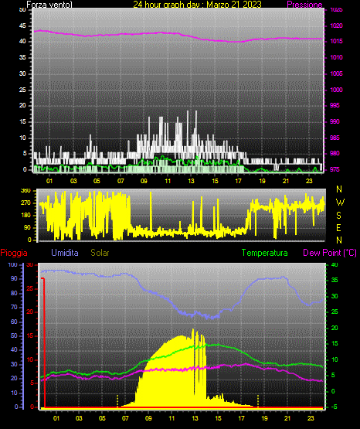Screen dimensions: 360x429
Task: Click the Solar legend label
Action: 100,253
